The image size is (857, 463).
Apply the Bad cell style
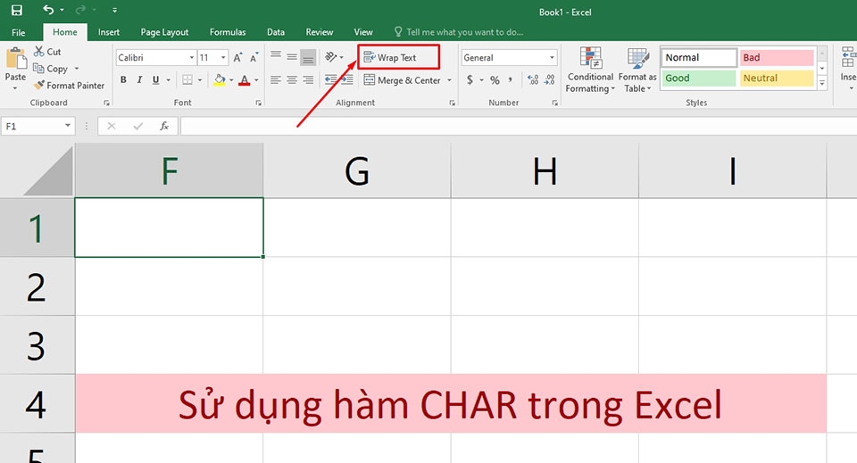[x=777, y=57]
